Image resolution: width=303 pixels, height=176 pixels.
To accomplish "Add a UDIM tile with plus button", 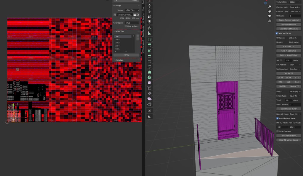I will (x=138, y=36).
